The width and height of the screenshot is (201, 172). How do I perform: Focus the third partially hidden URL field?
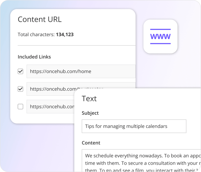(x=50, y=106)
